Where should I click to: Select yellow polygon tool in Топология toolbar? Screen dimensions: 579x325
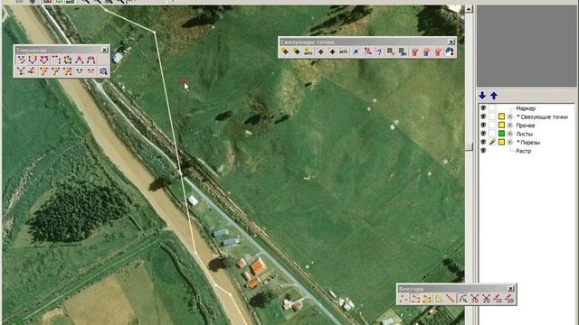point(33,60)
